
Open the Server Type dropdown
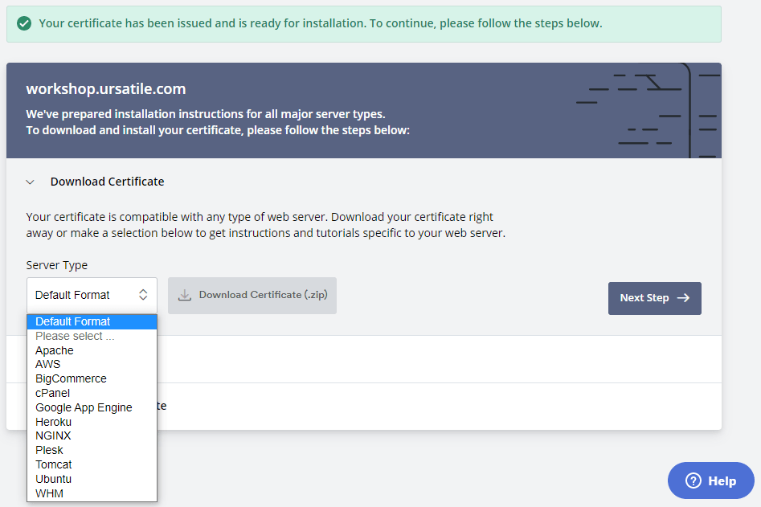(92, 294)
